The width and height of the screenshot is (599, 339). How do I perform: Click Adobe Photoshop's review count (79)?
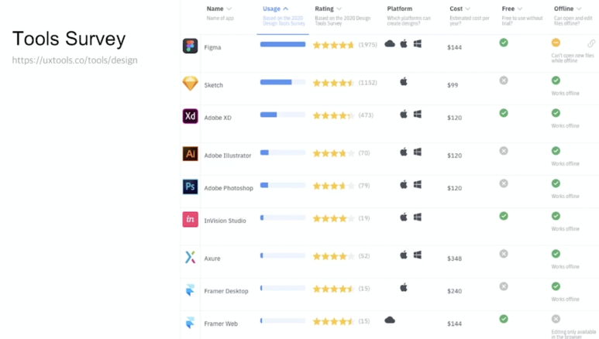click(x=364, y=186)
